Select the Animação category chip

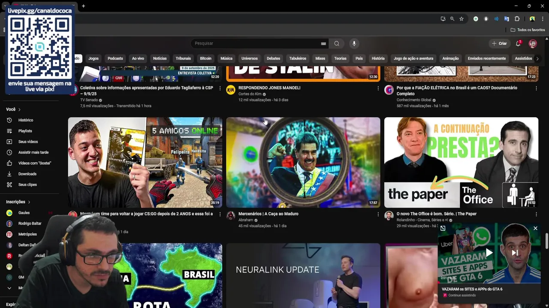[450, 59]
